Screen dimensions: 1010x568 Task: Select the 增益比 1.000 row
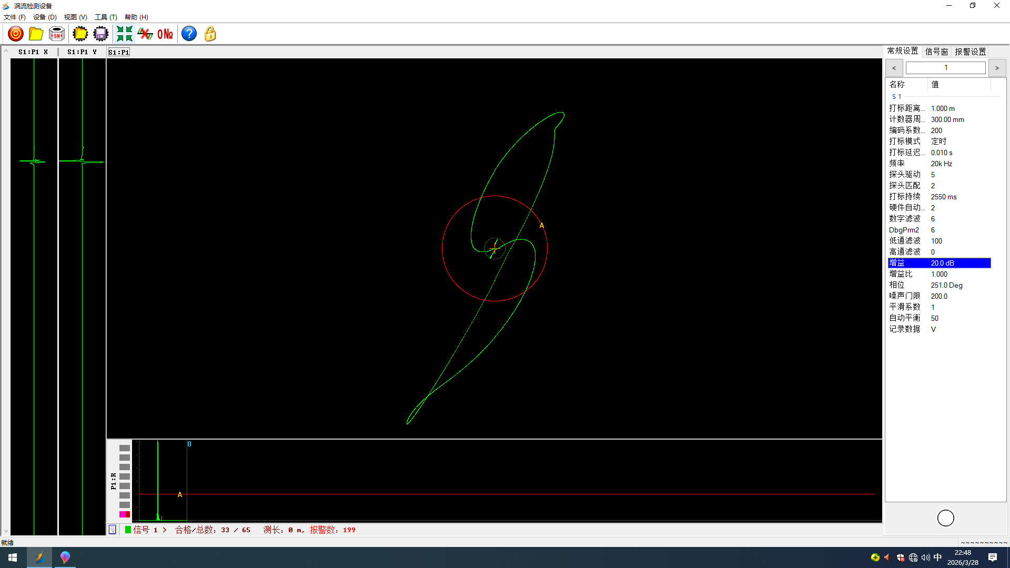tap(940, 274)
